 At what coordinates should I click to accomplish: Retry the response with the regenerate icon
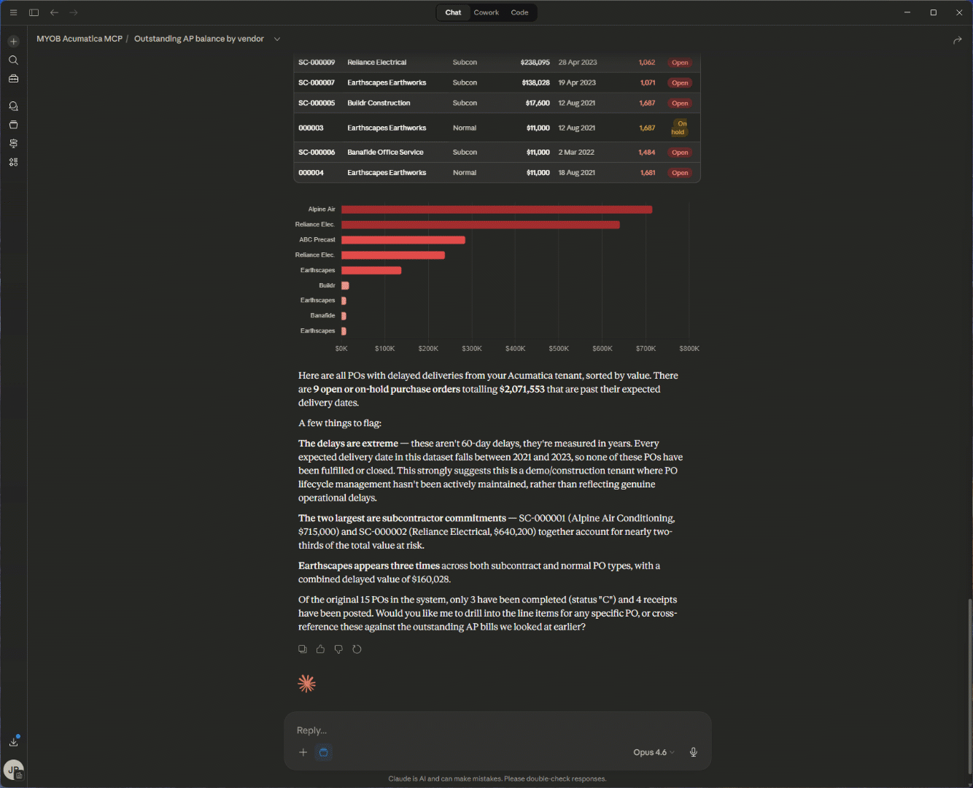(x=357, y=649)
